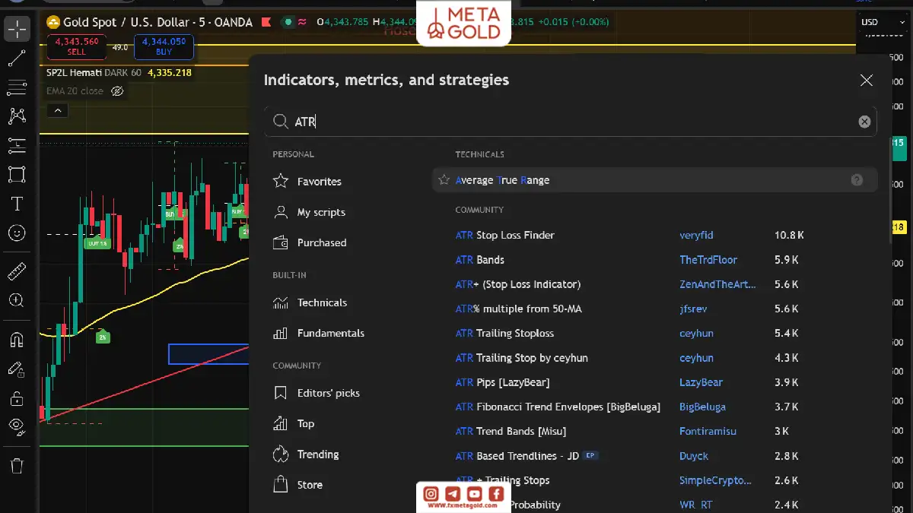Click the SELL price button

(x=77, y=47)
